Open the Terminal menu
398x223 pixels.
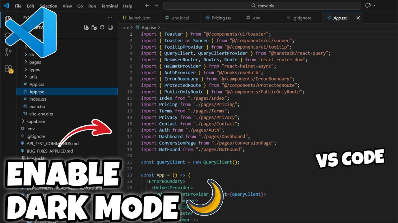[x=109, y=6]
